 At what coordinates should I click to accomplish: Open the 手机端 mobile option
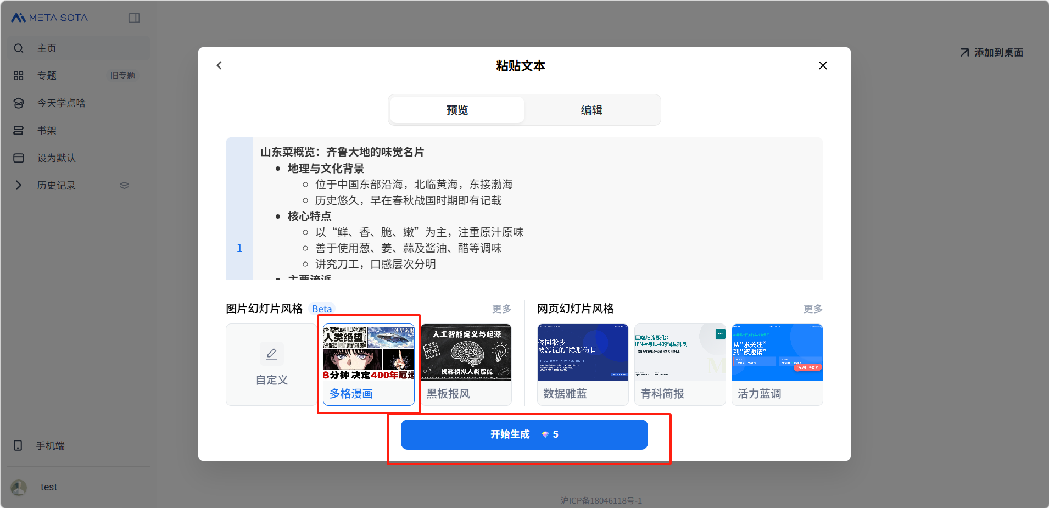click(x=50, y=445)
